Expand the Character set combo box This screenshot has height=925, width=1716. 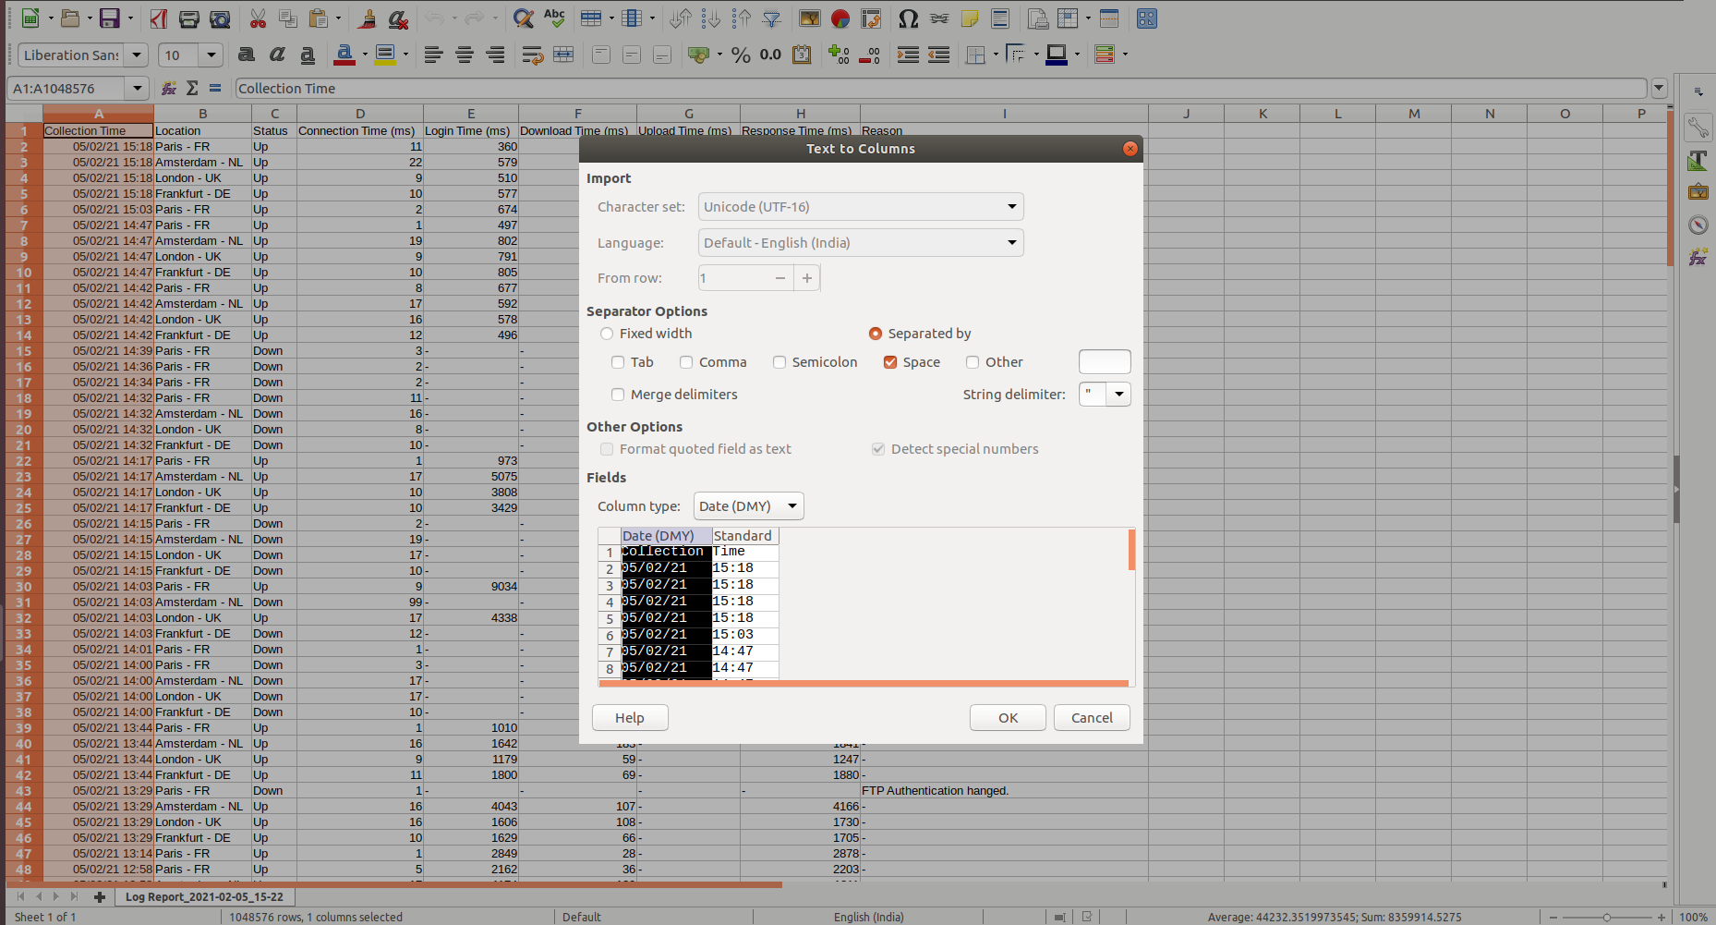point(860,207)
